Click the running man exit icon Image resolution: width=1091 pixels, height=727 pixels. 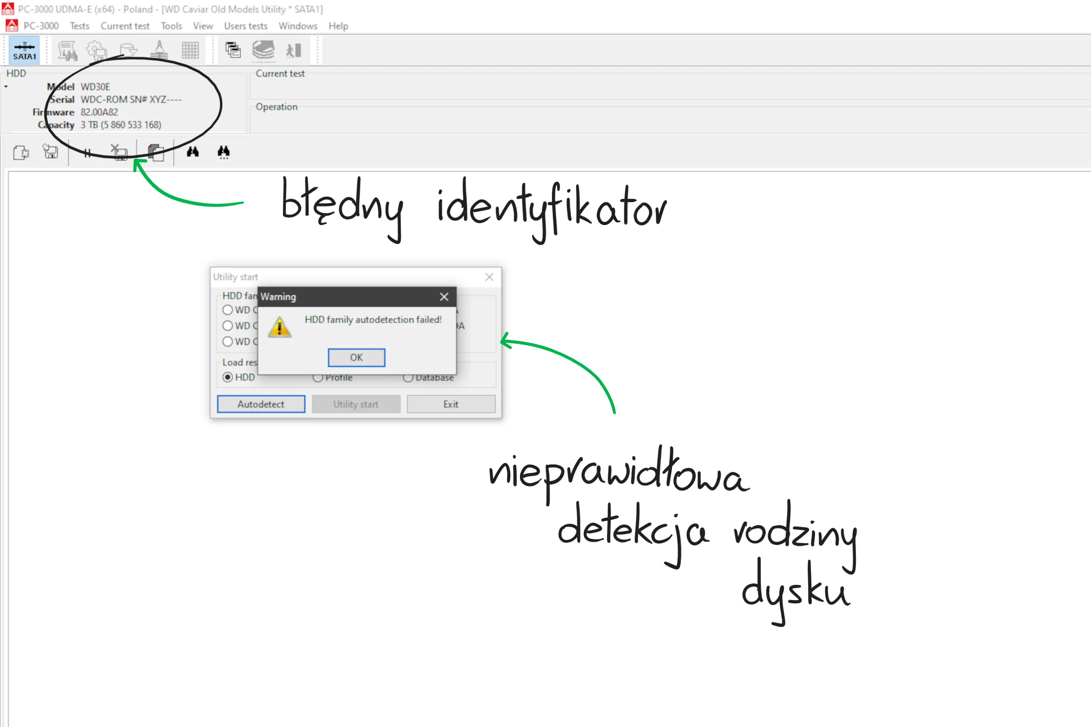point(293,50)
